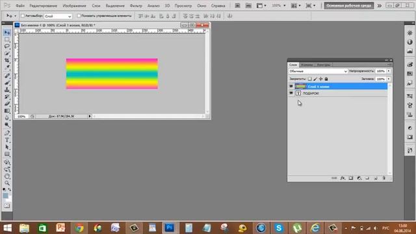The image size is (416, 234).
Task: Toggle the Автовыбор checkbox
Action: coord(23,16)
